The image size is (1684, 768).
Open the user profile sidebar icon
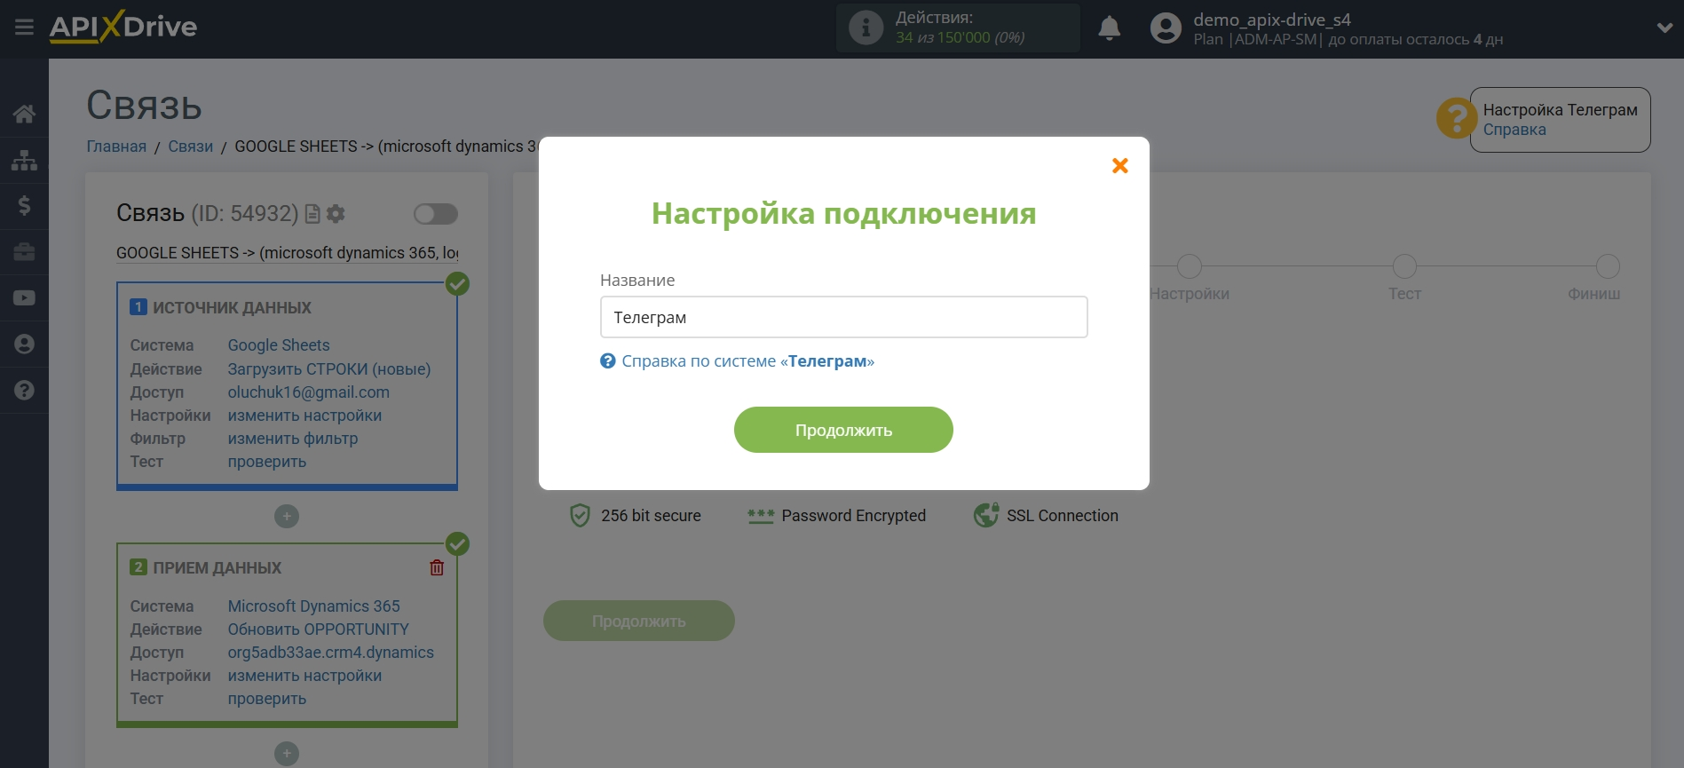(24, 344)
